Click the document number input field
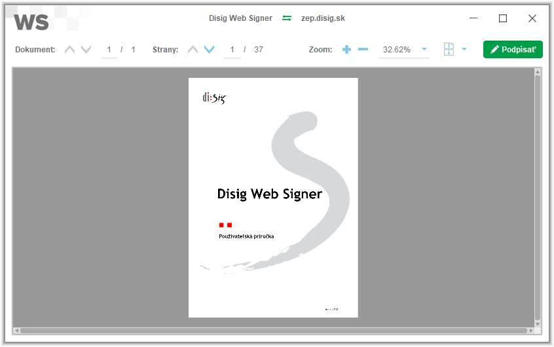 tap(109, 50)
